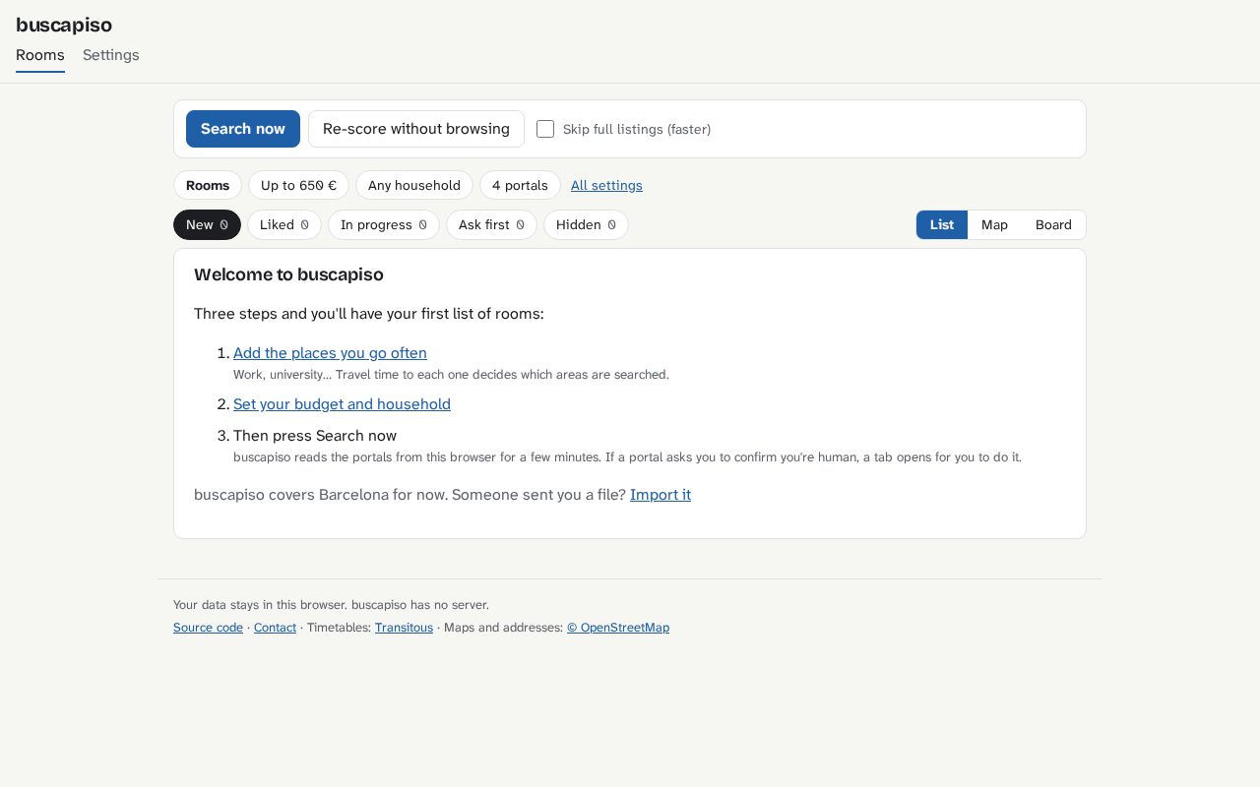Image resolution: width=1260 pixels, height=787 pixels.
Task: Show the Ask first filter
Action: [491, 224]
